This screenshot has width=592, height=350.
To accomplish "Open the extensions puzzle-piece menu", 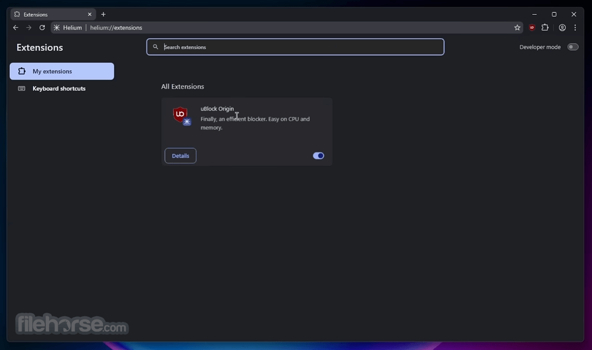I will [545, 28].
